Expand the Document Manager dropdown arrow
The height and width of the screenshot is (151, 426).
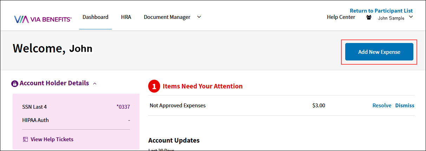[199, 17]
